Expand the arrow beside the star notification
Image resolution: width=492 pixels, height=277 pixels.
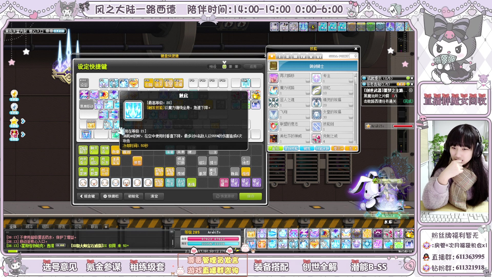[23, 121]
